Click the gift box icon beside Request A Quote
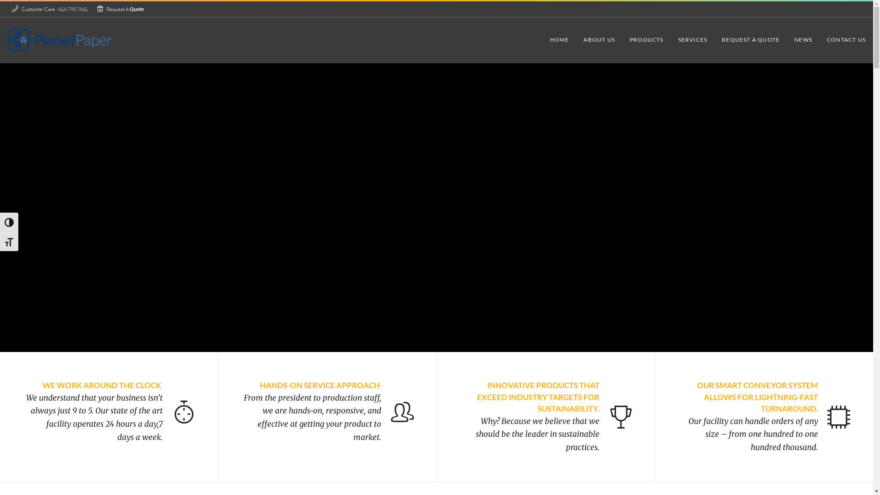The width and height of the screenshot is (880, 495). pyautogui.click(x=100, y=9)
